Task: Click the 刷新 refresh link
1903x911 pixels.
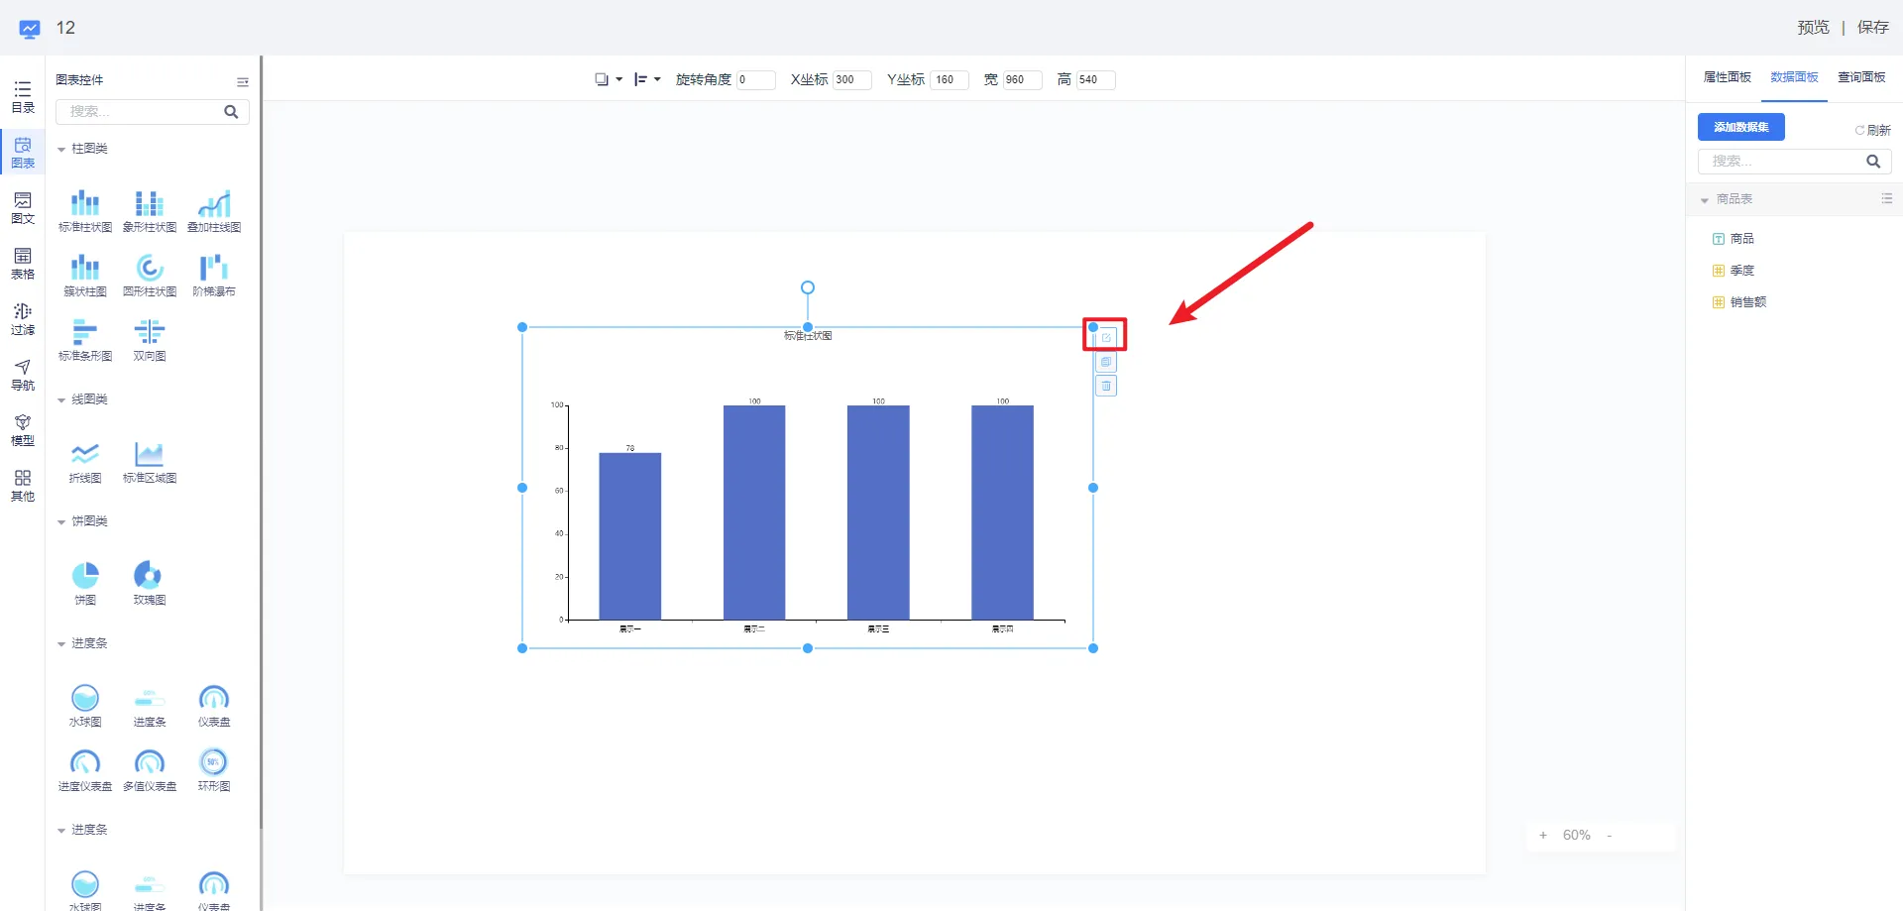Action: pyautogui.click(x=1872, y=130)
